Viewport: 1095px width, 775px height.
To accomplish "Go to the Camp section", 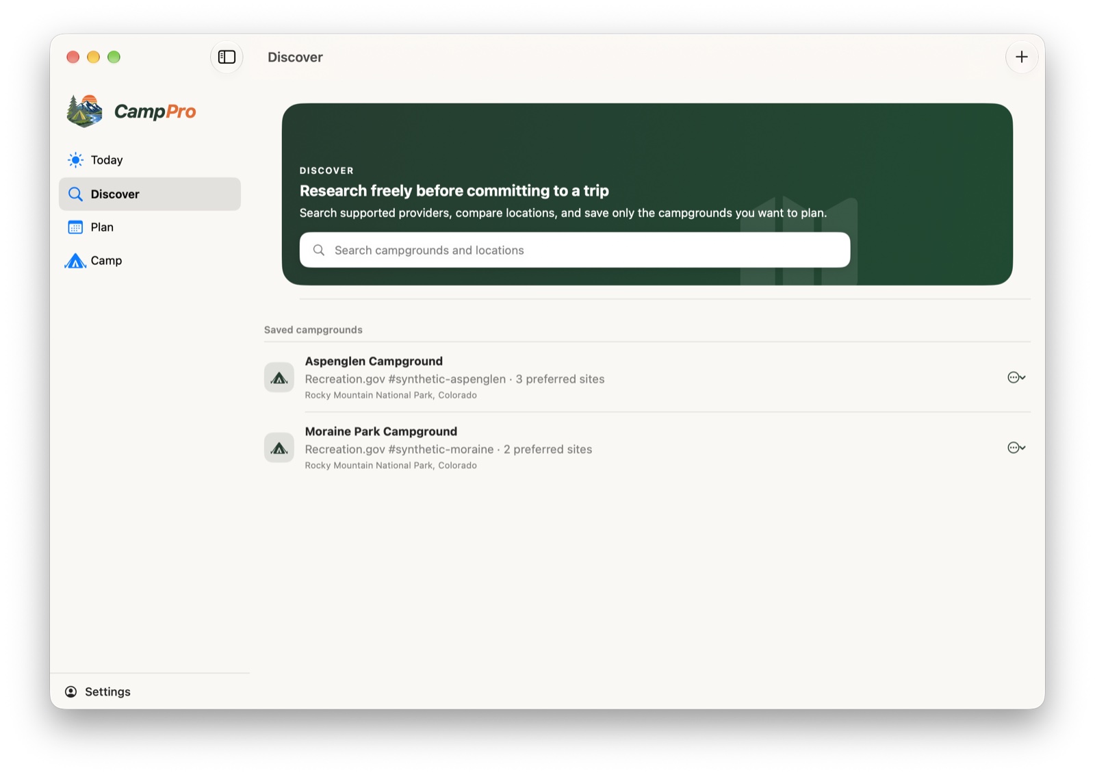I will pos(150,261).
